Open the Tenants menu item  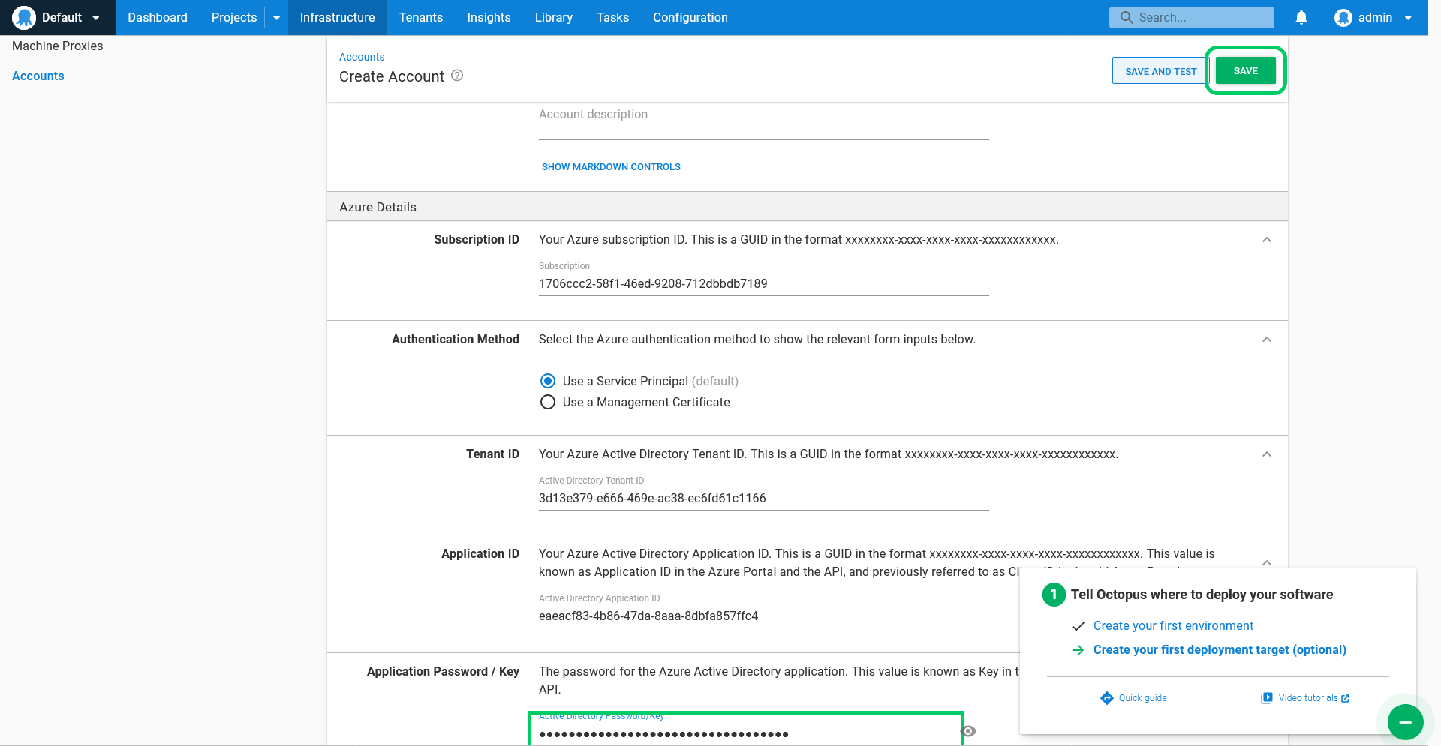(x=421, y=17)
